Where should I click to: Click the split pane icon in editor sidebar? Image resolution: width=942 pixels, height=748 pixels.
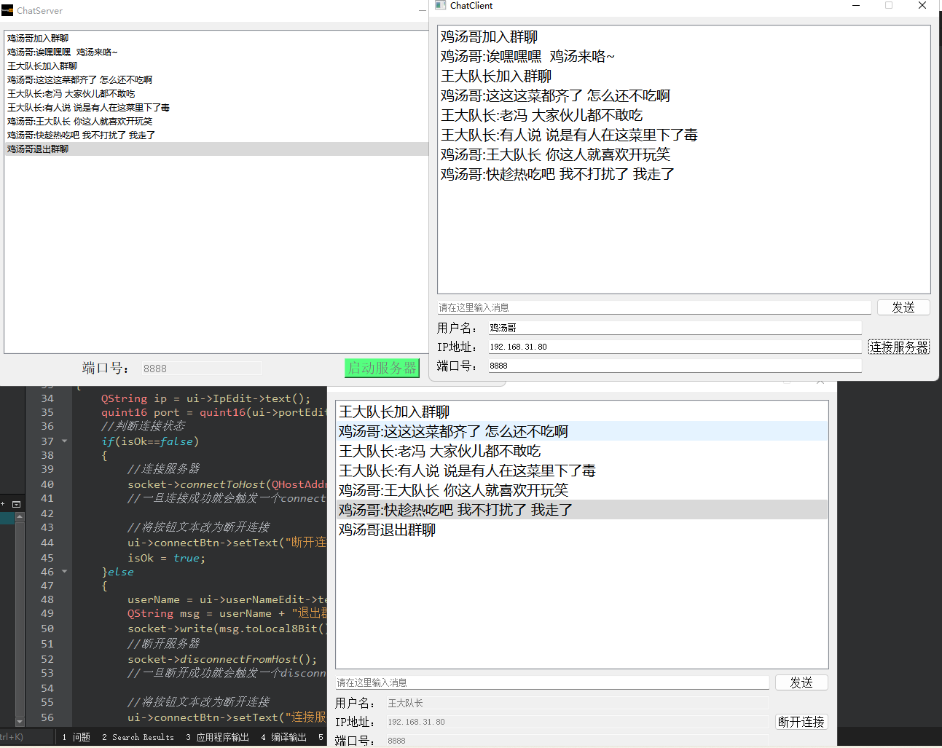click(x=16, y=504)
